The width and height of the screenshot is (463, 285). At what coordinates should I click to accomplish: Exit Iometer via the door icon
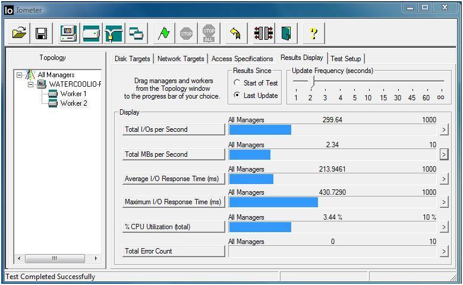(286, 33)
